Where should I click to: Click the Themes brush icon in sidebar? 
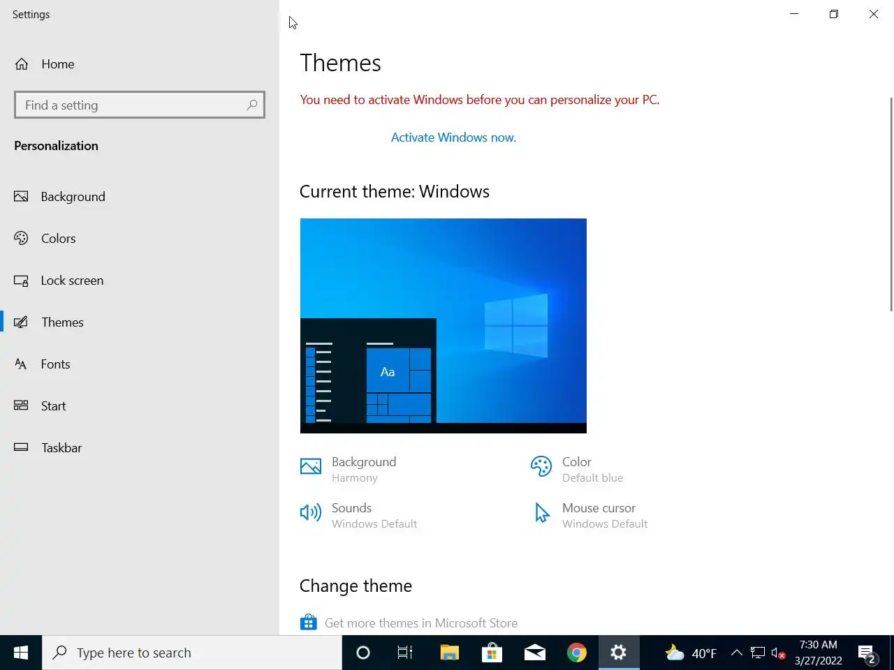[21, 322]
